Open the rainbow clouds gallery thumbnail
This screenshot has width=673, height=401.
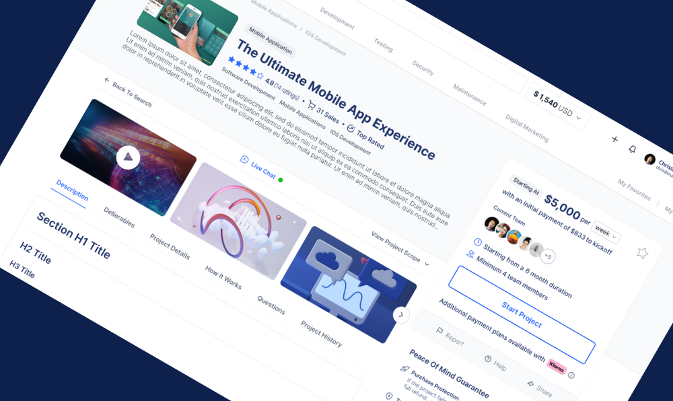pyautogui.click(x=238, y=221)
